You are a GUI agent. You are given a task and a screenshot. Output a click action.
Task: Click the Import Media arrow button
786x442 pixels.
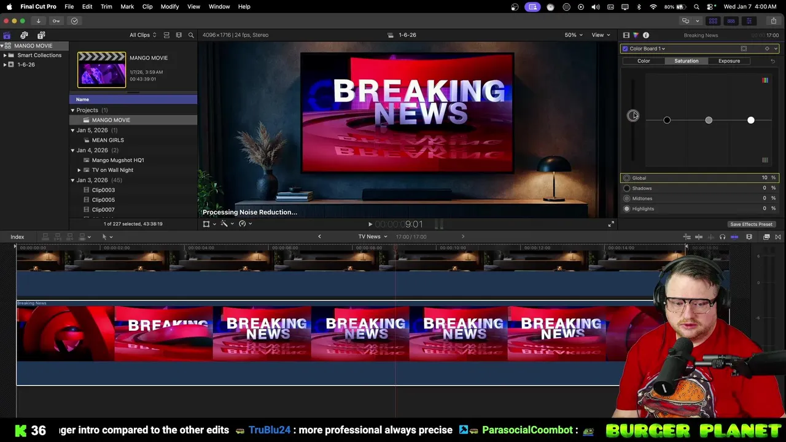tap(38, 21)
